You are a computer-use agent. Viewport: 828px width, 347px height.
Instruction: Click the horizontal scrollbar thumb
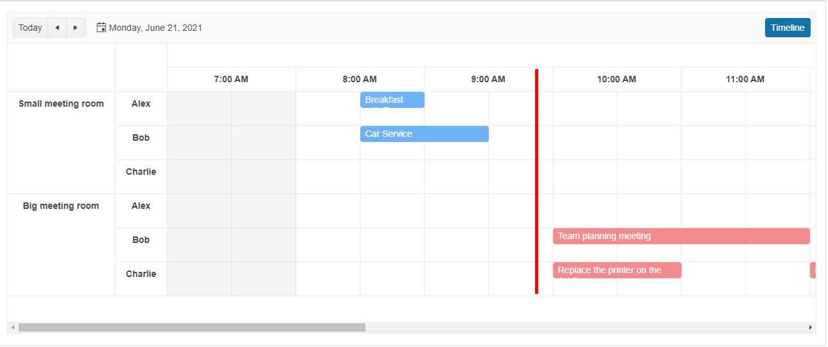click(191, 328)
